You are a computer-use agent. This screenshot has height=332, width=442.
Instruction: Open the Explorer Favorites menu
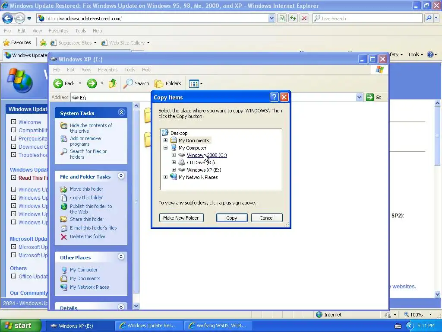(x=107, y=70)
